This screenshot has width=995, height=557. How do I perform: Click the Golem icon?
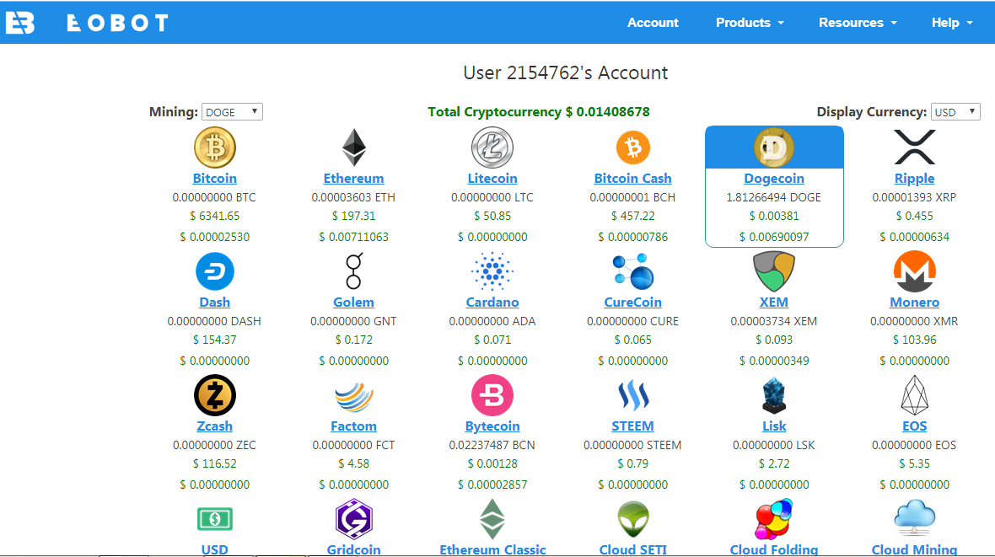(353, 270)
